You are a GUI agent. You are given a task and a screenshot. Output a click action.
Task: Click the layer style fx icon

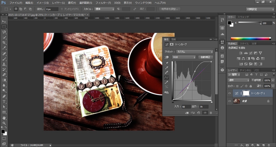click(242, 145)
